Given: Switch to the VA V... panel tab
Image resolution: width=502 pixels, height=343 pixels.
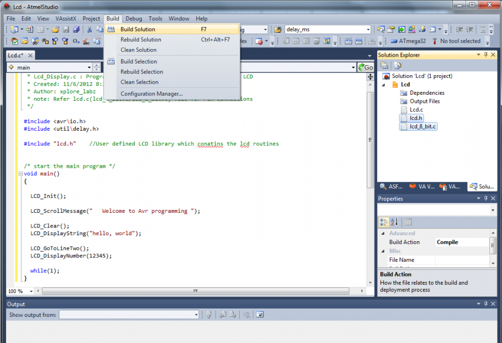Looking at the screenshot, I should 422,186.
